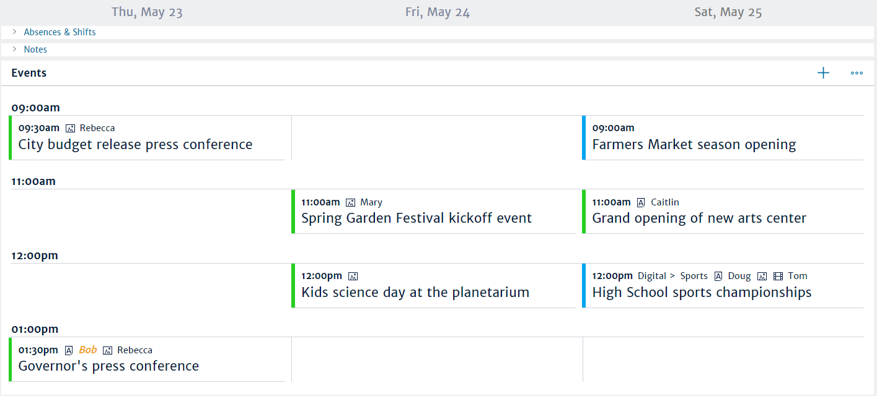Screen dimensions: 877x396
Task: Open the Spring Garden Festival kickoff event
Action: (x=416, y=218)
